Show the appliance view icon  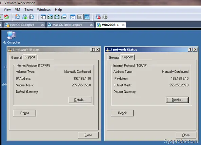pyautogui.click(x=80, y=17)
